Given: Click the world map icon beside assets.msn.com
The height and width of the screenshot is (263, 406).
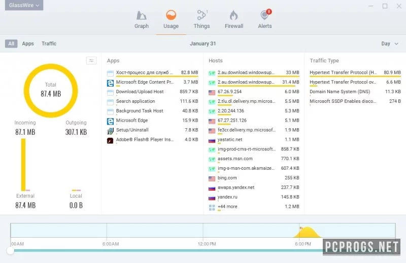Looking at the screenshot, I should point(212,160).
